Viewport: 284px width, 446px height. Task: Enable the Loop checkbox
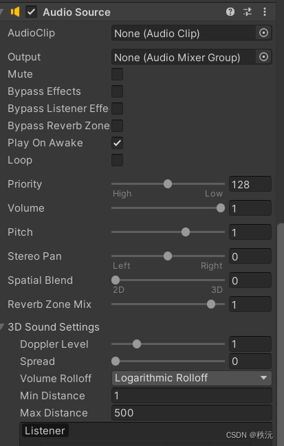click(117, 160)
